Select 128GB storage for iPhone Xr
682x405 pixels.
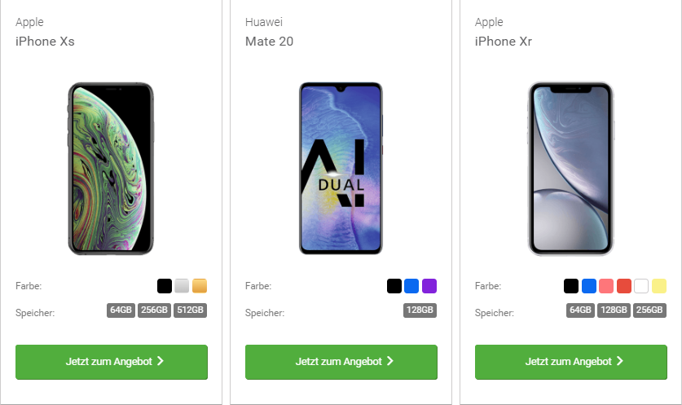614,310
